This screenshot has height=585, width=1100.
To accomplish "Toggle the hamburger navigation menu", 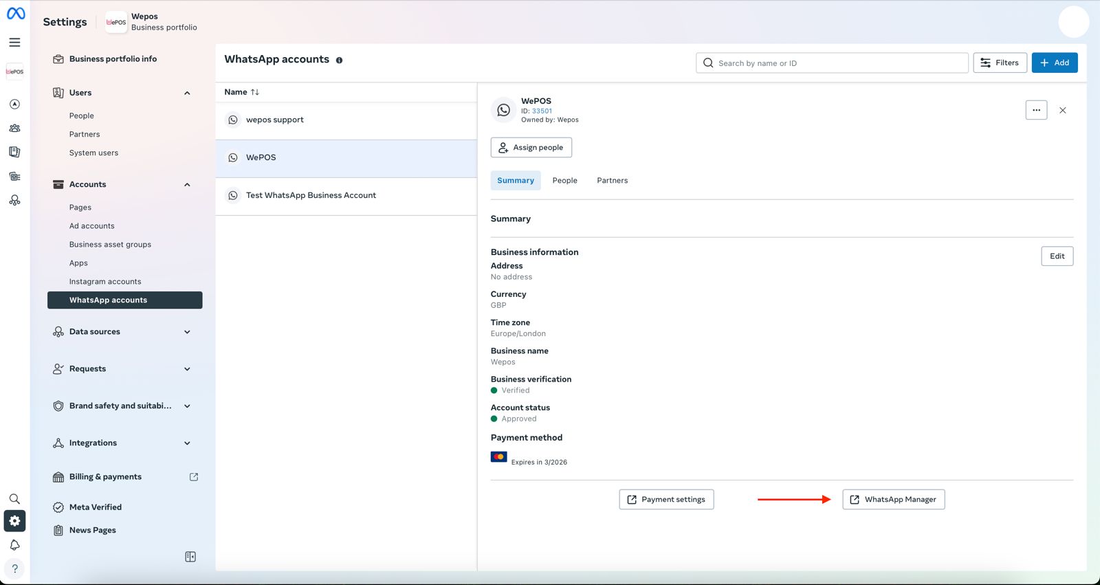I will 14,43.
